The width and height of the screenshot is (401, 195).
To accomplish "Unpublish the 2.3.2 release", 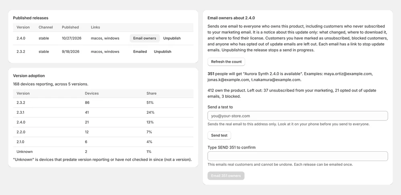I will 163,52.
